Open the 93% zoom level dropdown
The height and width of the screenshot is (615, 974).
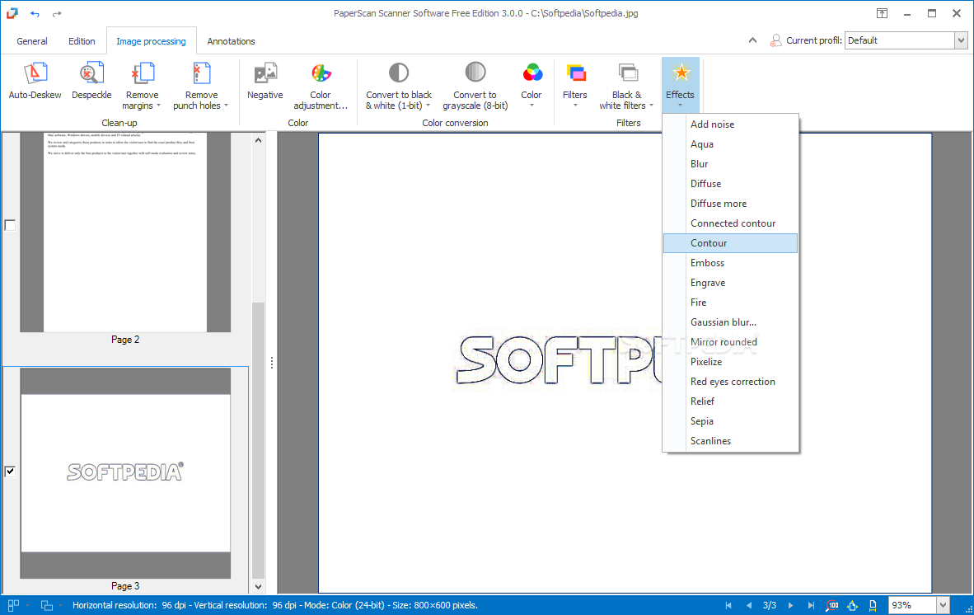(x=943, y=605)
